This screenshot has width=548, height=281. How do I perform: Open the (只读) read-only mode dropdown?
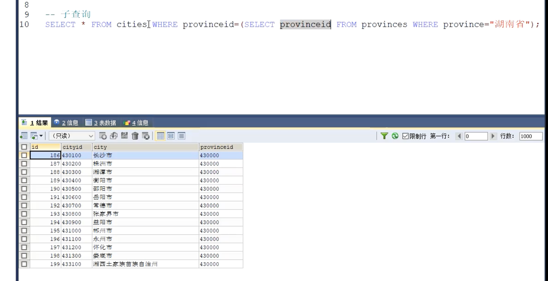pyautogui.click(x=72, y=136)
